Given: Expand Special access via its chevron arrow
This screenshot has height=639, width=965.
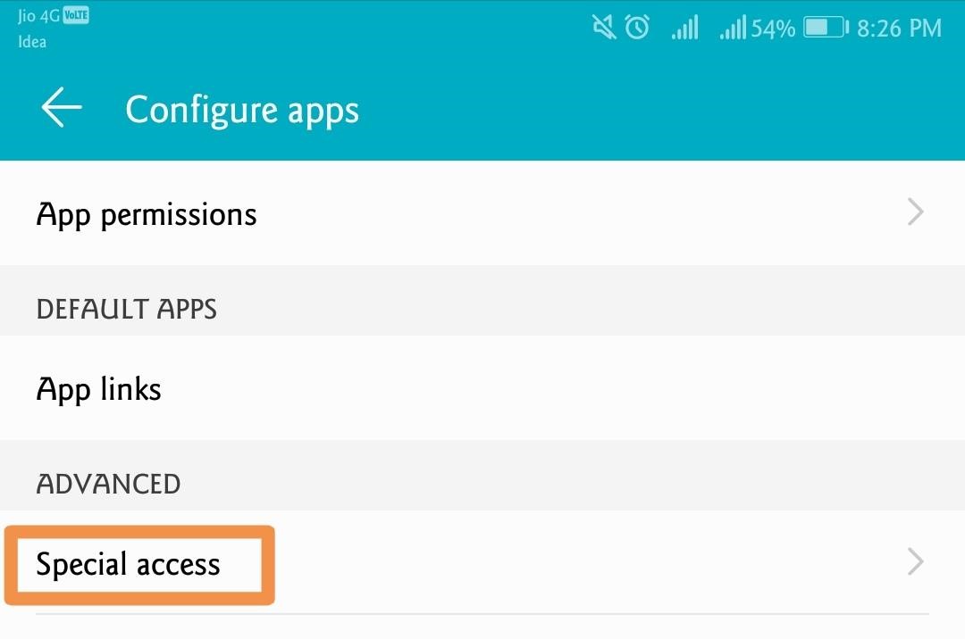Looking at the screenshot, I should coord(915,561).
